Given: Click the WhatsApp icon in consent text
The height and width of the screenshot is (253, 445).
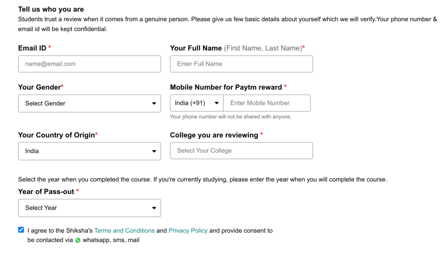Looking at the screenshot, I should coord(78,240).
